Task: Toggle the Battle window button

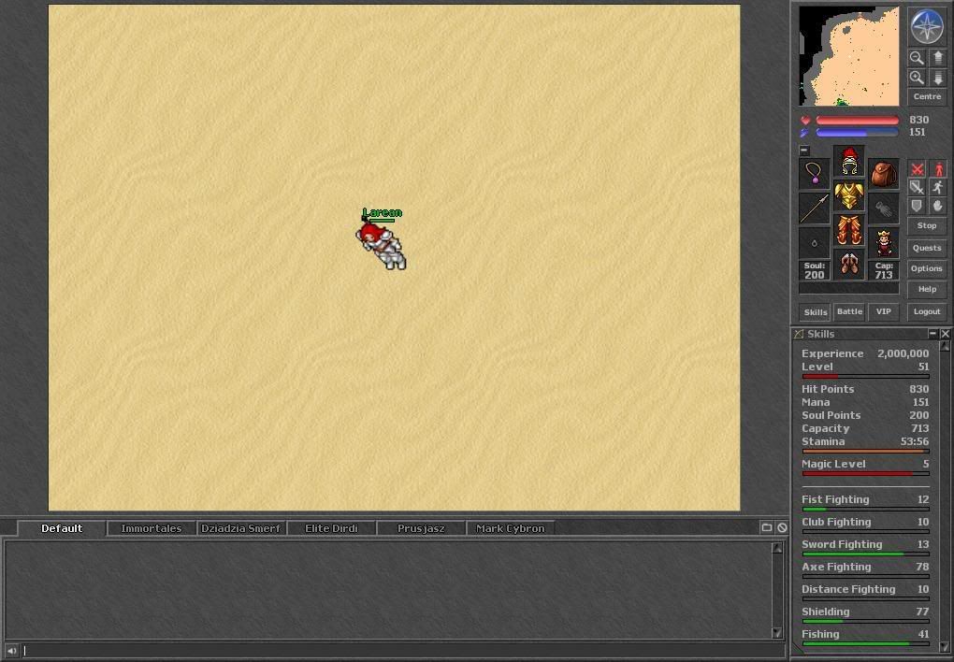Action: pyautogui.click(x=849, y=311)
